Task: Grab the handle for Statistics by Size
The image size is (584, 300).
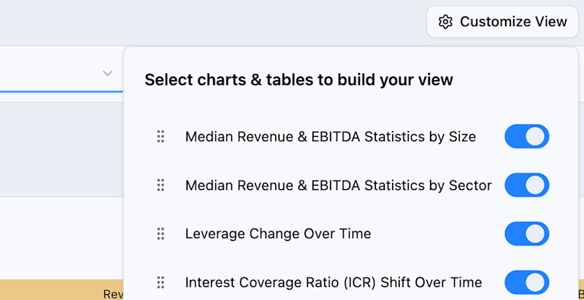Action: 161,137
